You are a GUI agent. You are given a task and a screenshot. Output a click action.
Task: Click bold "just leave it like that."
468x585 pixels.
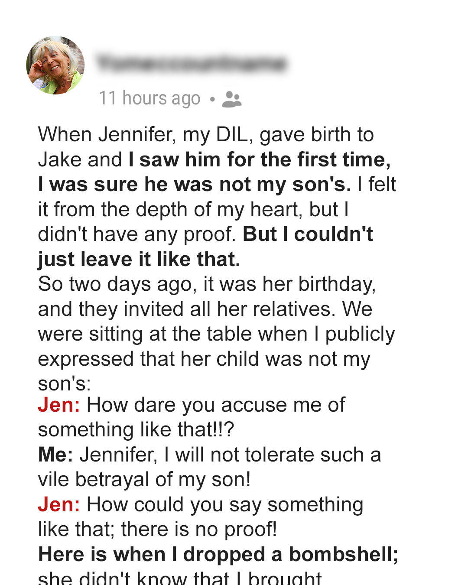pyautogui.click(x=139, y=259)
